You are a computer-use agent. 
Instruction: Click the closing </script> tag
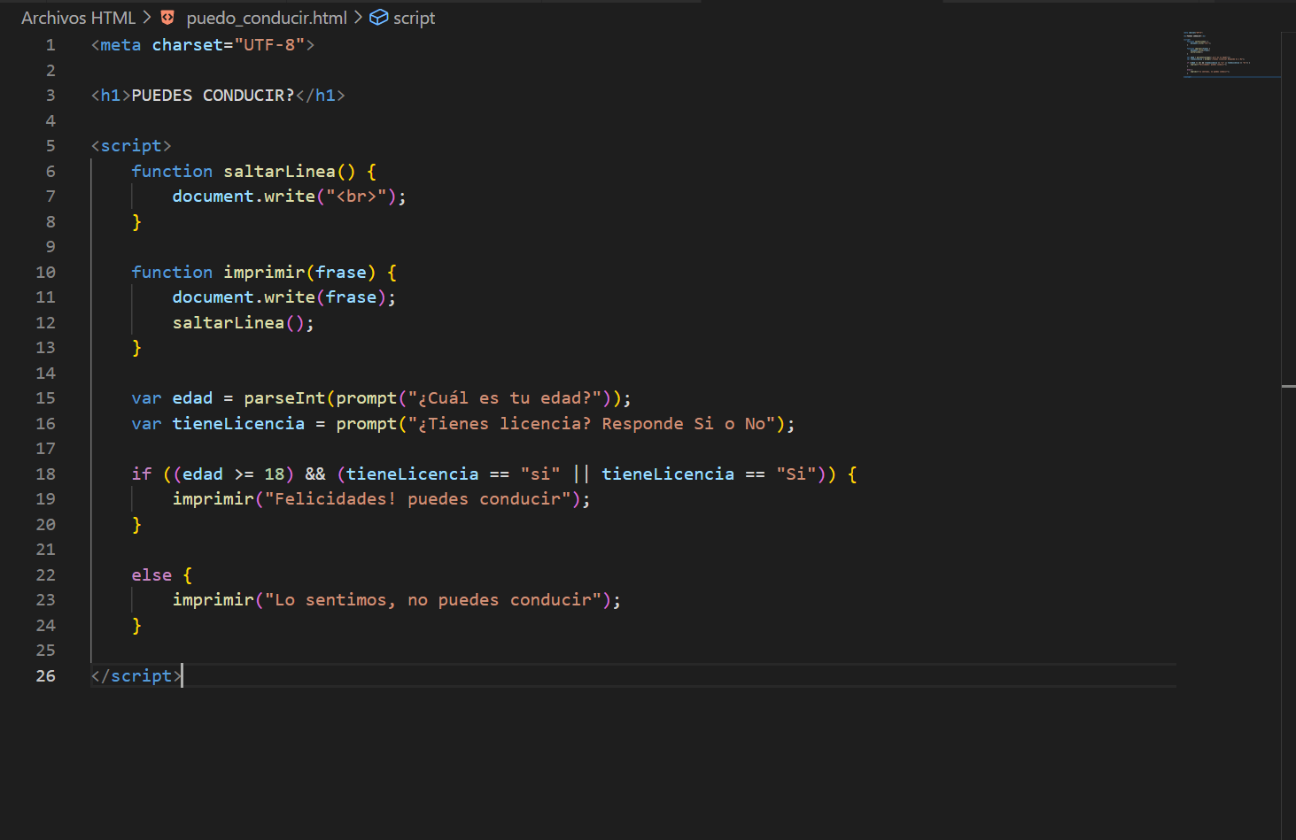point(136,676)
